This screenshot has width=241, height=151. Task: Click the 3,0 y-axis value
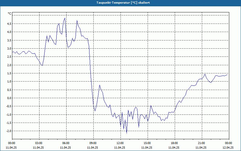(x=9, y=49)
